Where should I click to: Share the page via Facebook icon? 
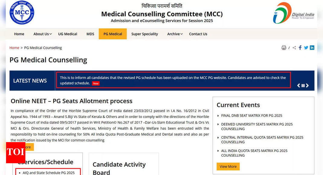coord(300,47)
